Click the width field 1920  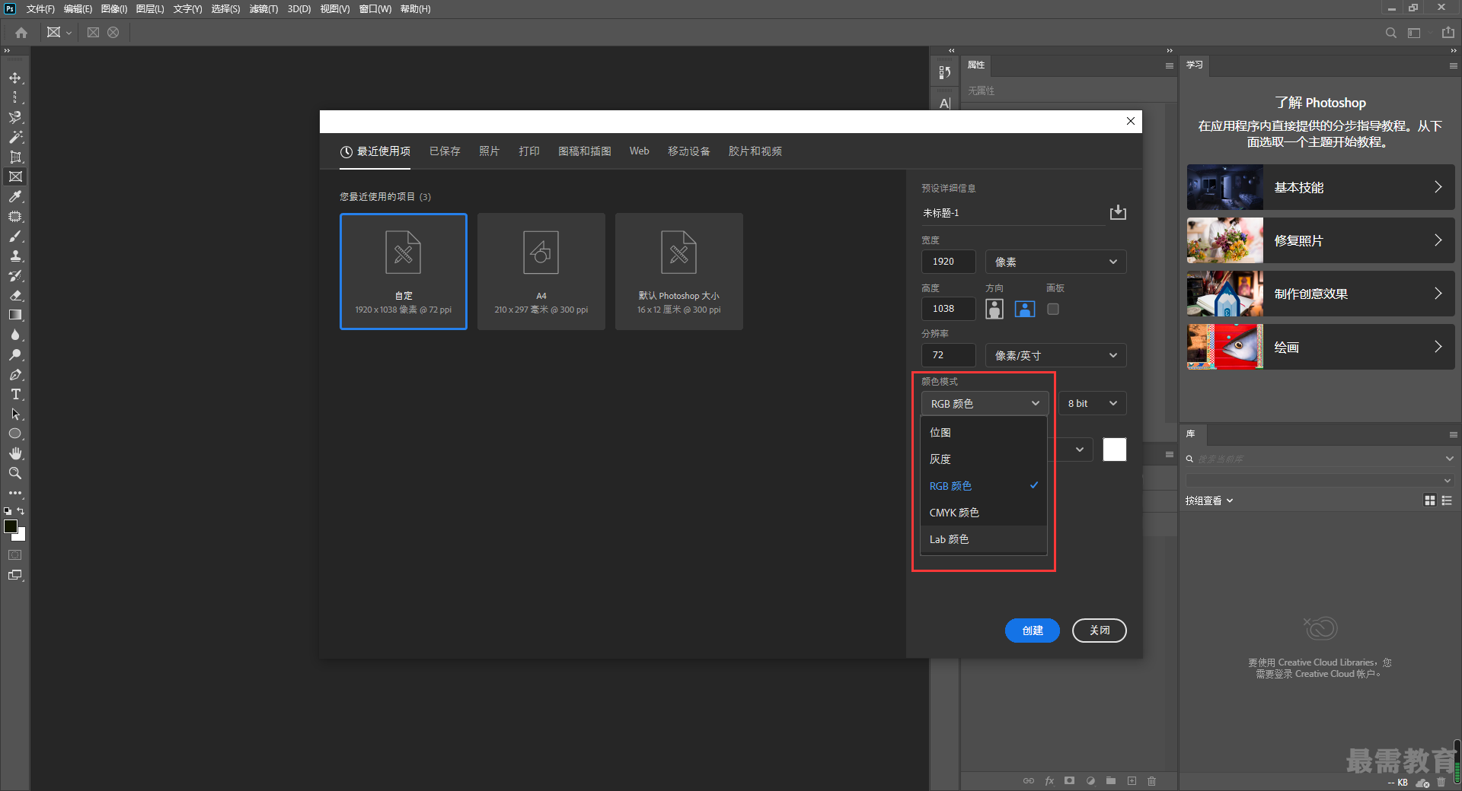(x=948, y=262)
